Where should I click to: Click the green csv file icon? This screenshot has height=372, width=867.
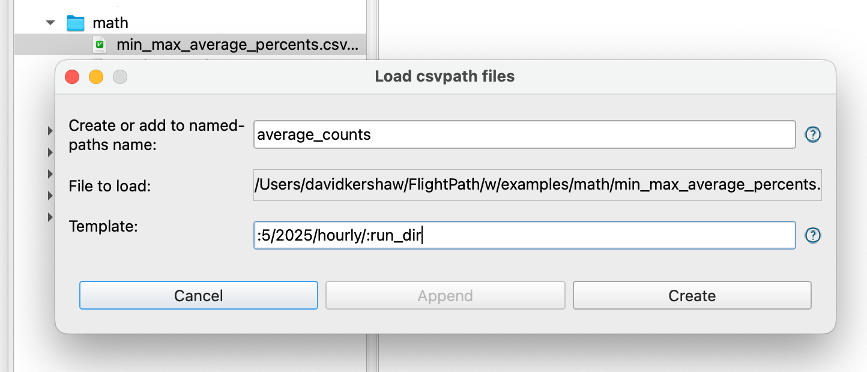pyautogui.click(x=100, y=44)
